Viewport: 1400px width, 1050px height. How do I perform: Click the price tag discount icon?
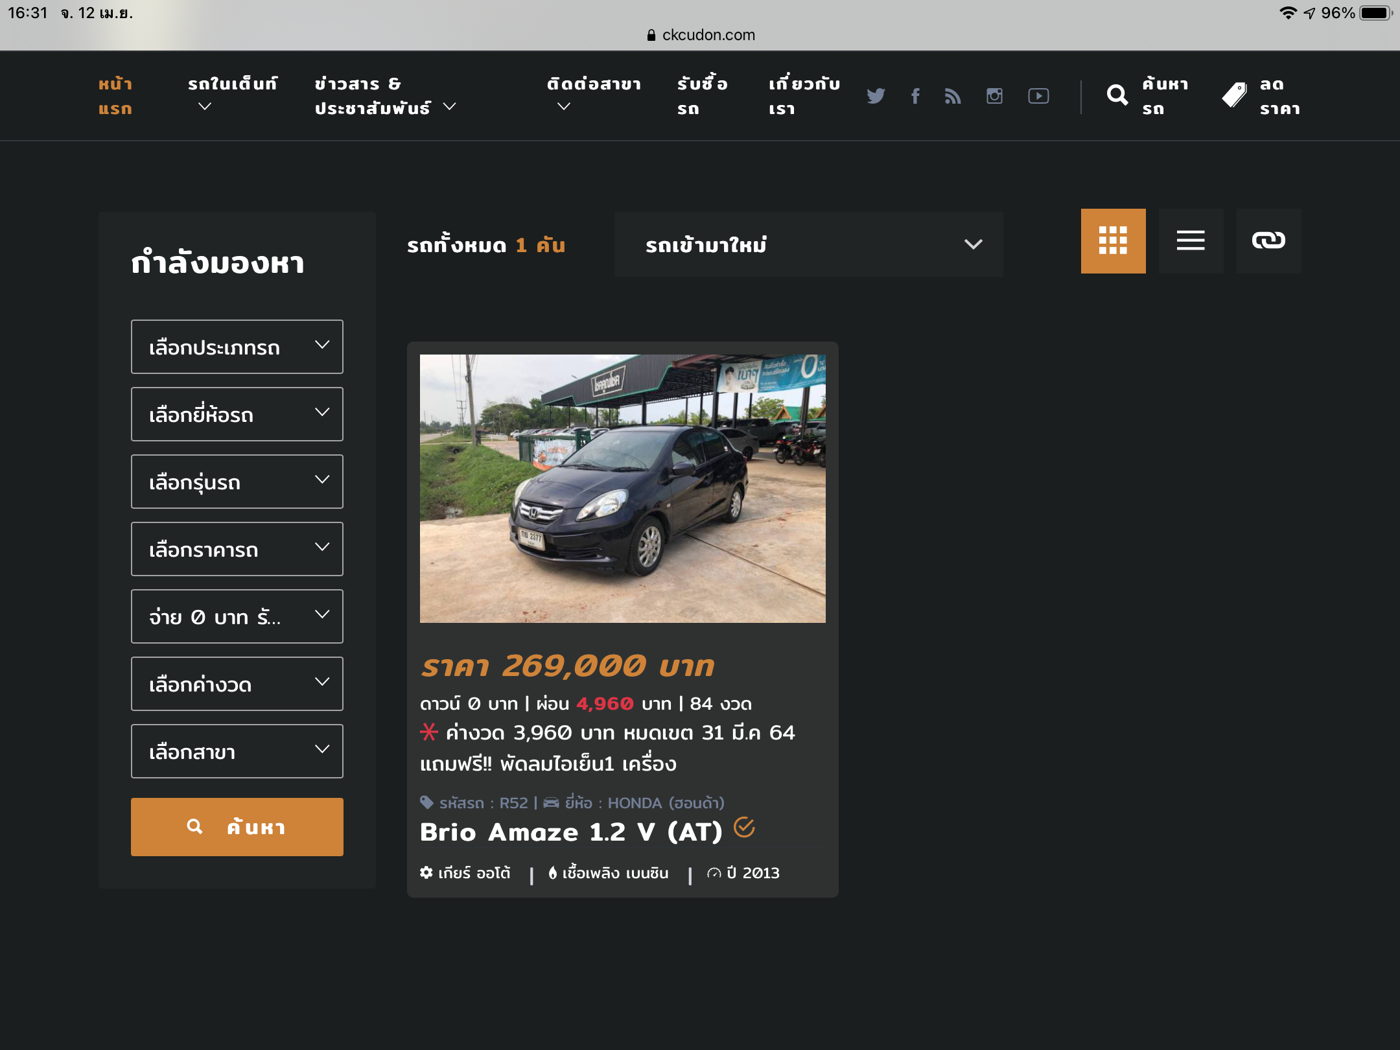pyautogui.click(x=1234, y=96)
